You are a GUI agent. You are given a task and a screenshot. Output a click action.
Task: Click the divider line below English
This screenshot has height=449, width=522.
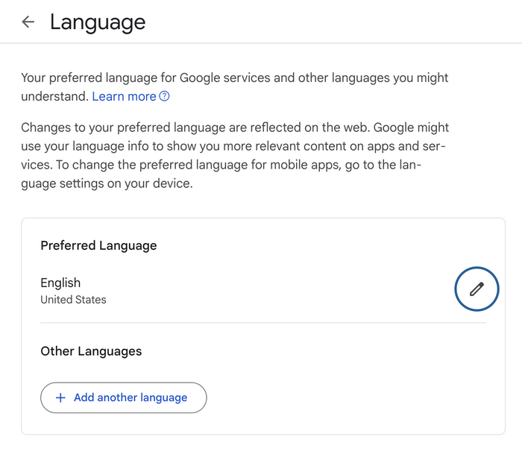pyautogui.click(x=262, y=323)
